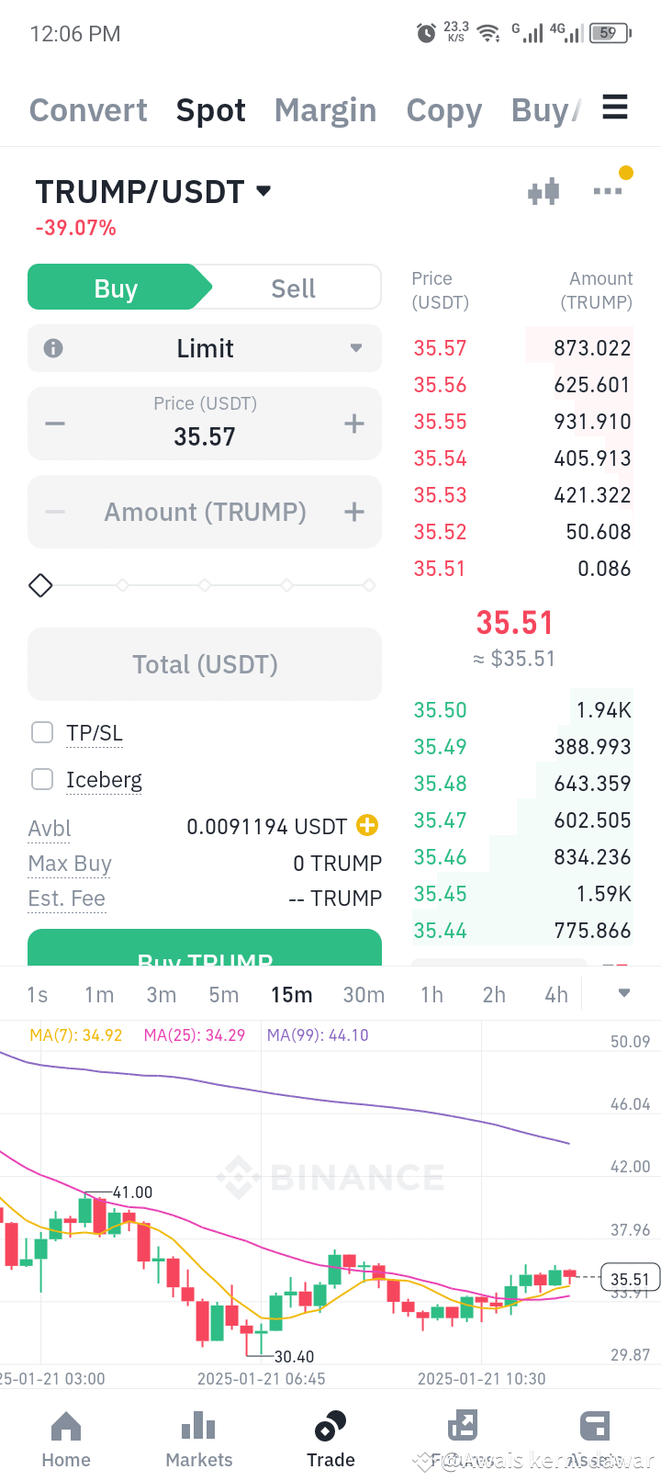Image resolution: width=661 pixels, height=1481 pixels.
Task: Tap the Est. Fee label
Action: pyautogui.click(x=67, y=899)
